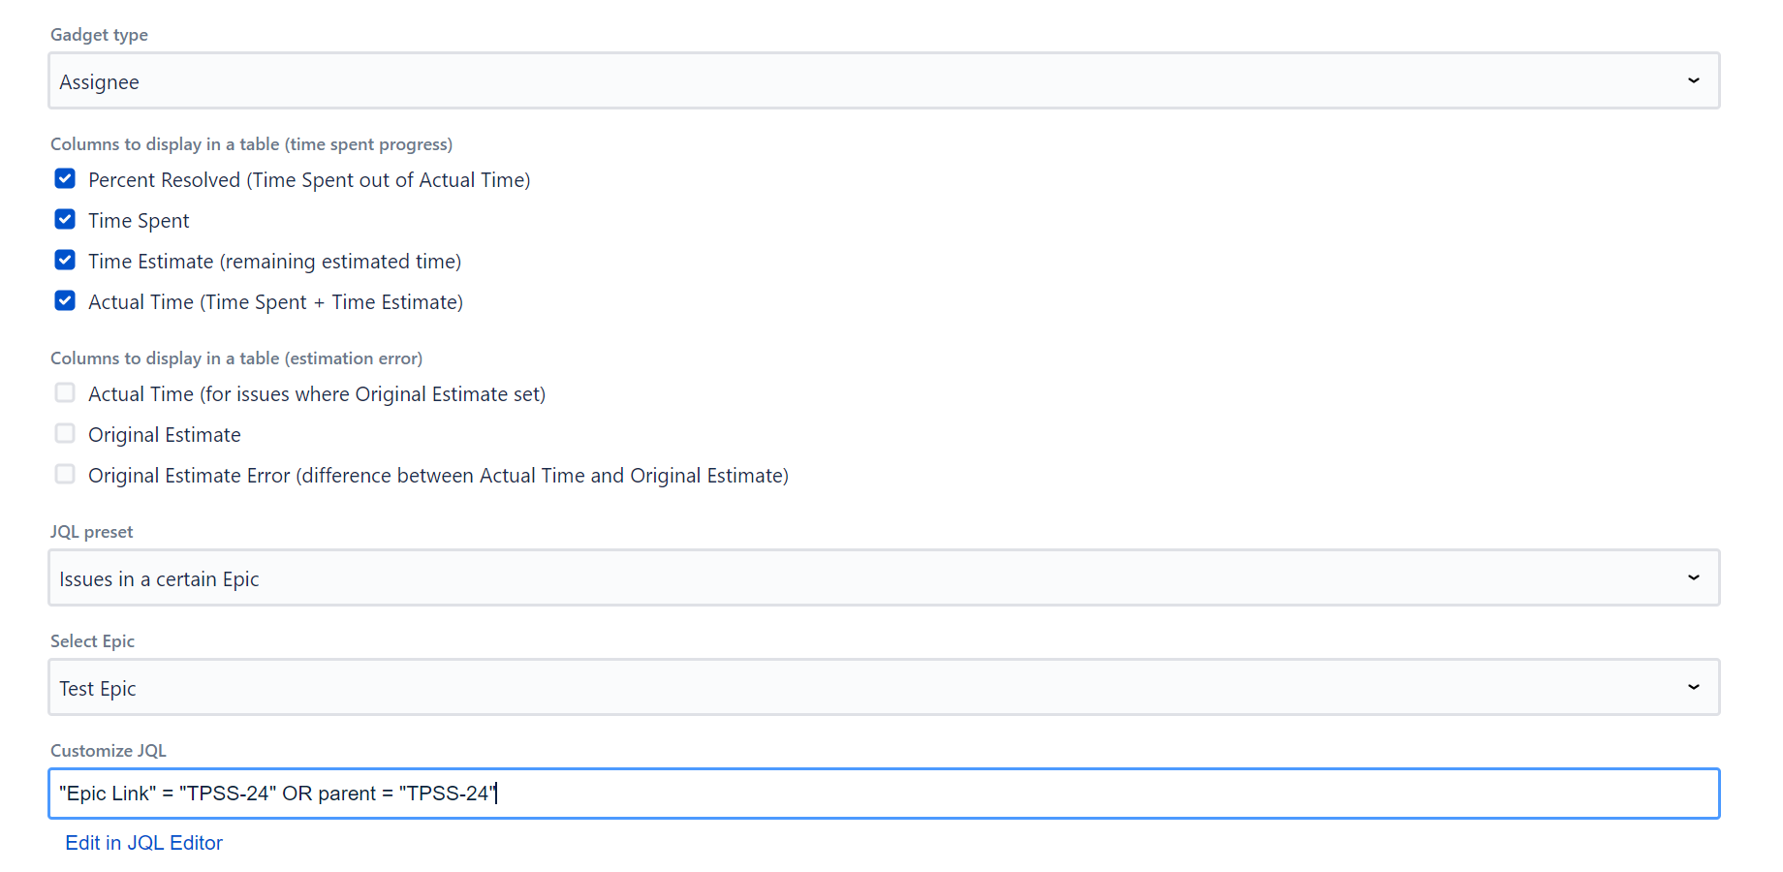
Task: Enable Actual Time for Original Estimate issues
Action: point(64,392)
